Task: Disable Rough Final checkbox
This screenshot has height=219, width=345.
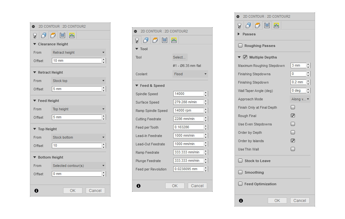Action: [x=292, y=115]
